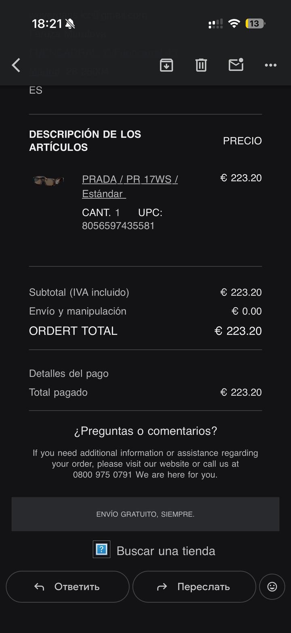The width and height of the screenshot is (291, 633).
Task: Tap the back arrow icon
Action: coord(16,65)
